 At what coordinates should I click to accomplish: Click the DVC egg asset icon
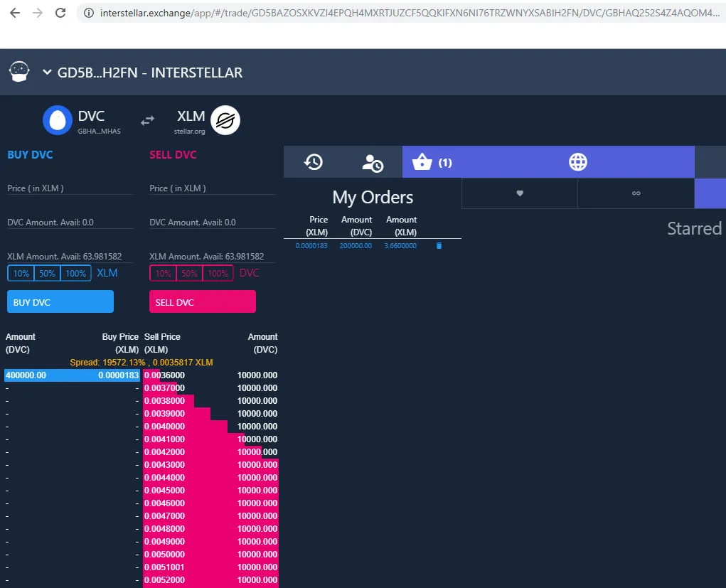pyautogui.click(x=58, y=120)
